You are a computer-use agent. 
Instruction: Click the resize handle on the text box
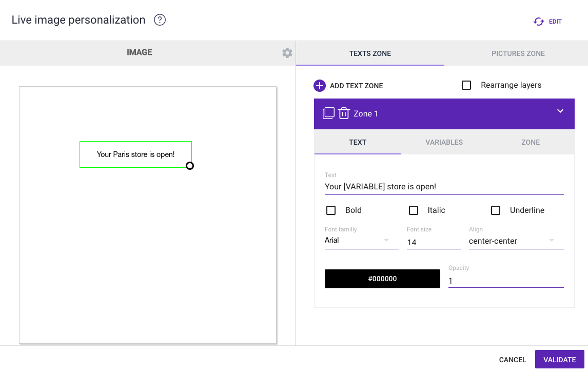click(190, 166)
